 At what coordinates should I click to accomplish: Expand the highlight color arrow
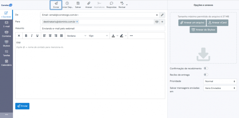tap(126, 36)
